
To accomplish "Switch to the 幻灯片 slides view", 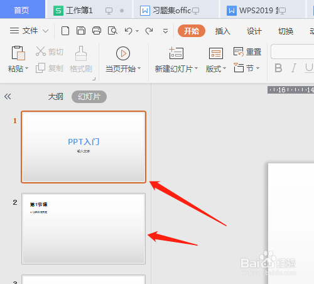I will [x=89, y=97].
